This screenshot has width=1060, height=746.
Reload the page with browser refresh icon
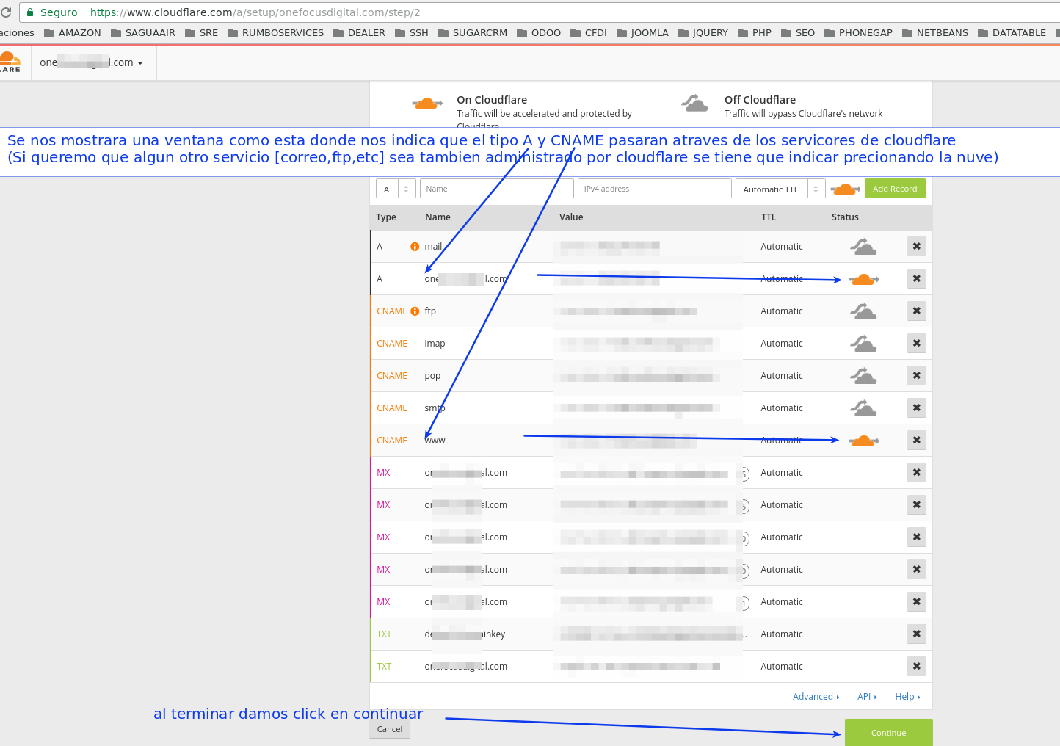6,12
